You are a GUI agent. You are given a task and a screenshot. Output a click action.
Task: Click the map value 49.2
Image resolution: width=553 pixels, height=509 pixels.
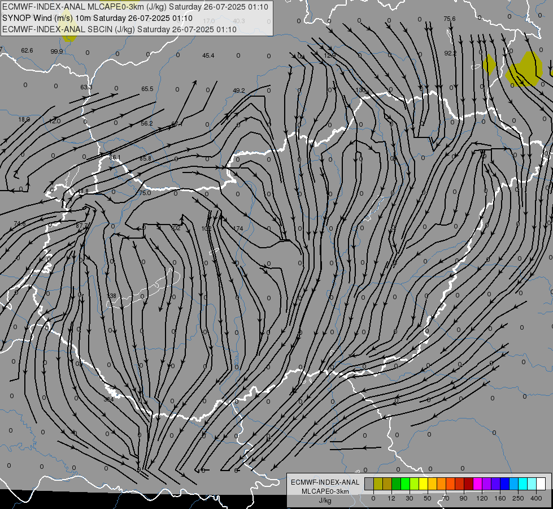tap(239, 90)
